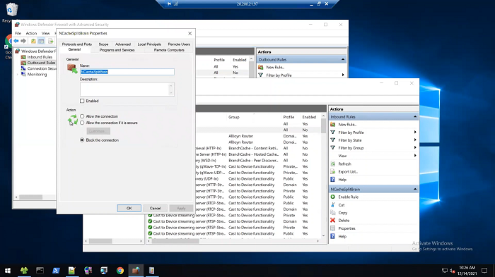Image resolution: width=495 pixels, height=277 pixels.
Task: Open New Rule under Inbound Rules actions
Action: pos(347,124)
